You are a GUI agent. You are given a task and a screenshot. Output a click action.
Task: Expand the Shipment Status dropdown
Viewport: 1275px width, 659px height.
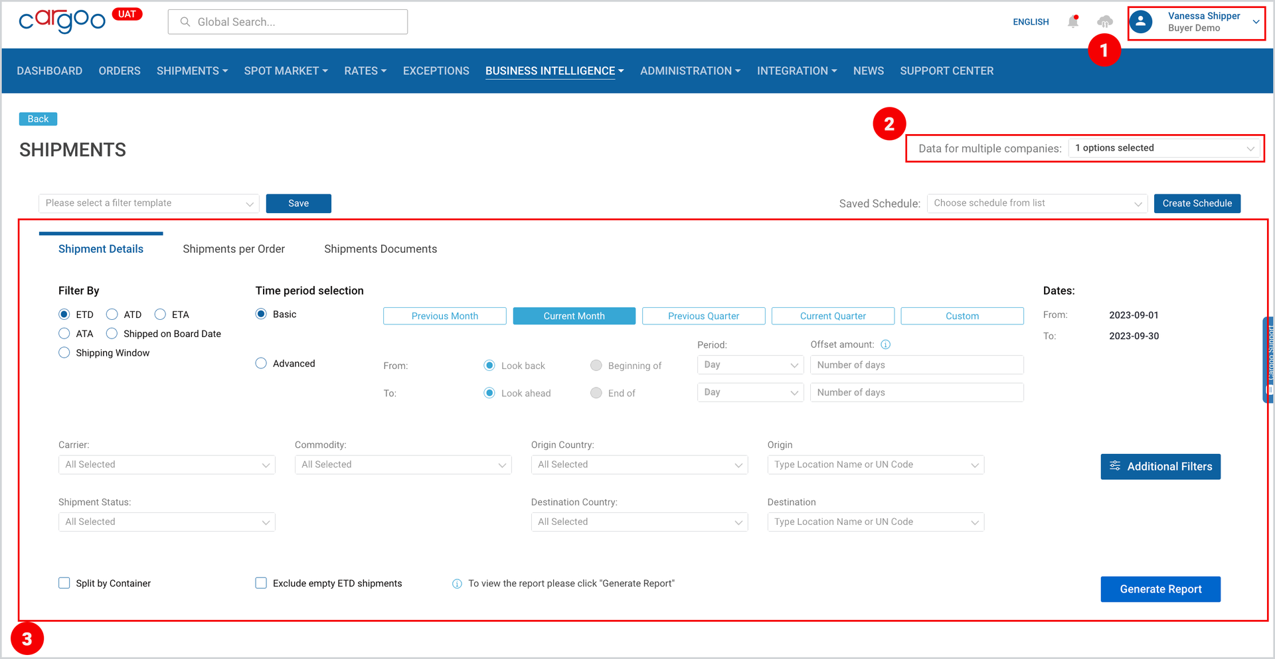click(167, 522)
